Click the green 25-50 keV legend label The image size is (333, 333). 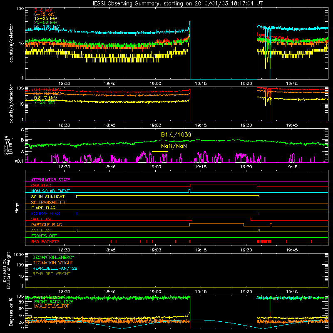click(45, 22)
